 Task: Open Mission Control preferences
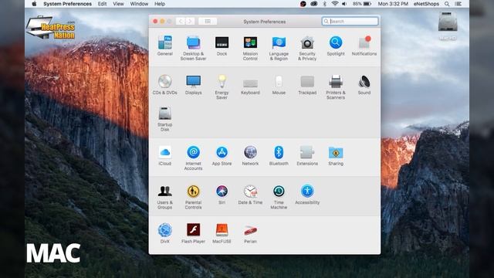click(x=250, y=48)
